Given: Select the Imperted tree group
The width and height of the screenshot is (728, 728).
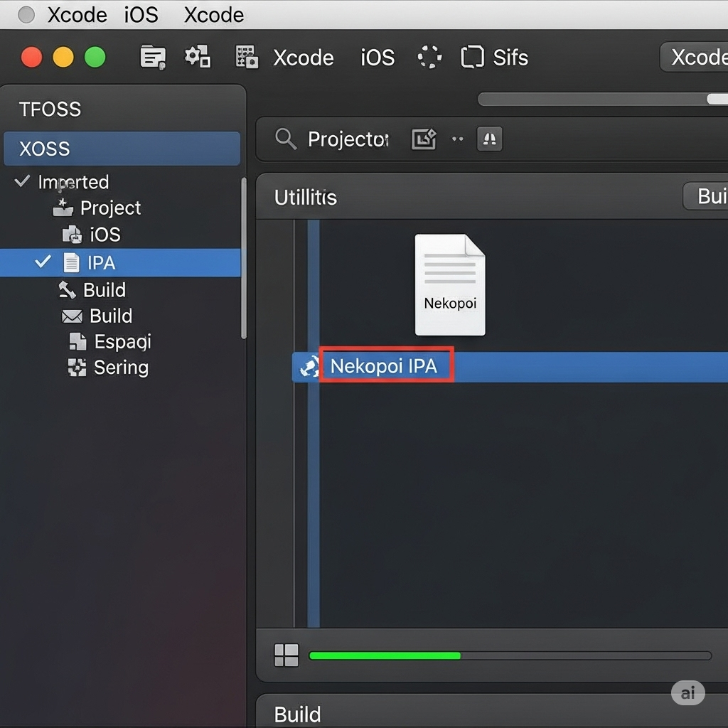Looking at the screenshot, I should [73, 182].
